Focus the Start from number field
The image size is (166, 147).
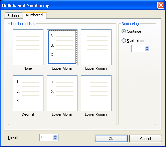point(138,48)
